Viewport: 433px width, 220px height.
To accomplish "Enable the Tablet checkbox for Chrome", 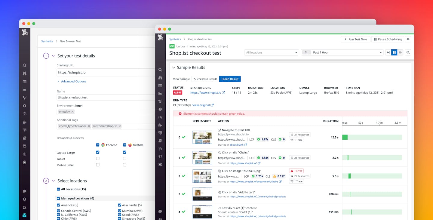I will (97, 158).
